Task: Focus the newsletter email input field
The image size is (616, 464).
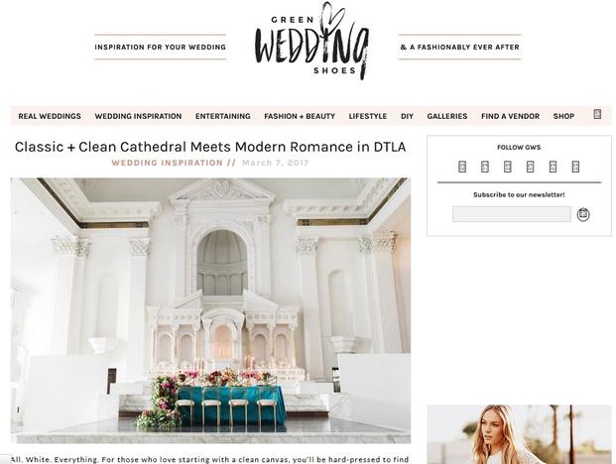Action: (x=512, y=214)
